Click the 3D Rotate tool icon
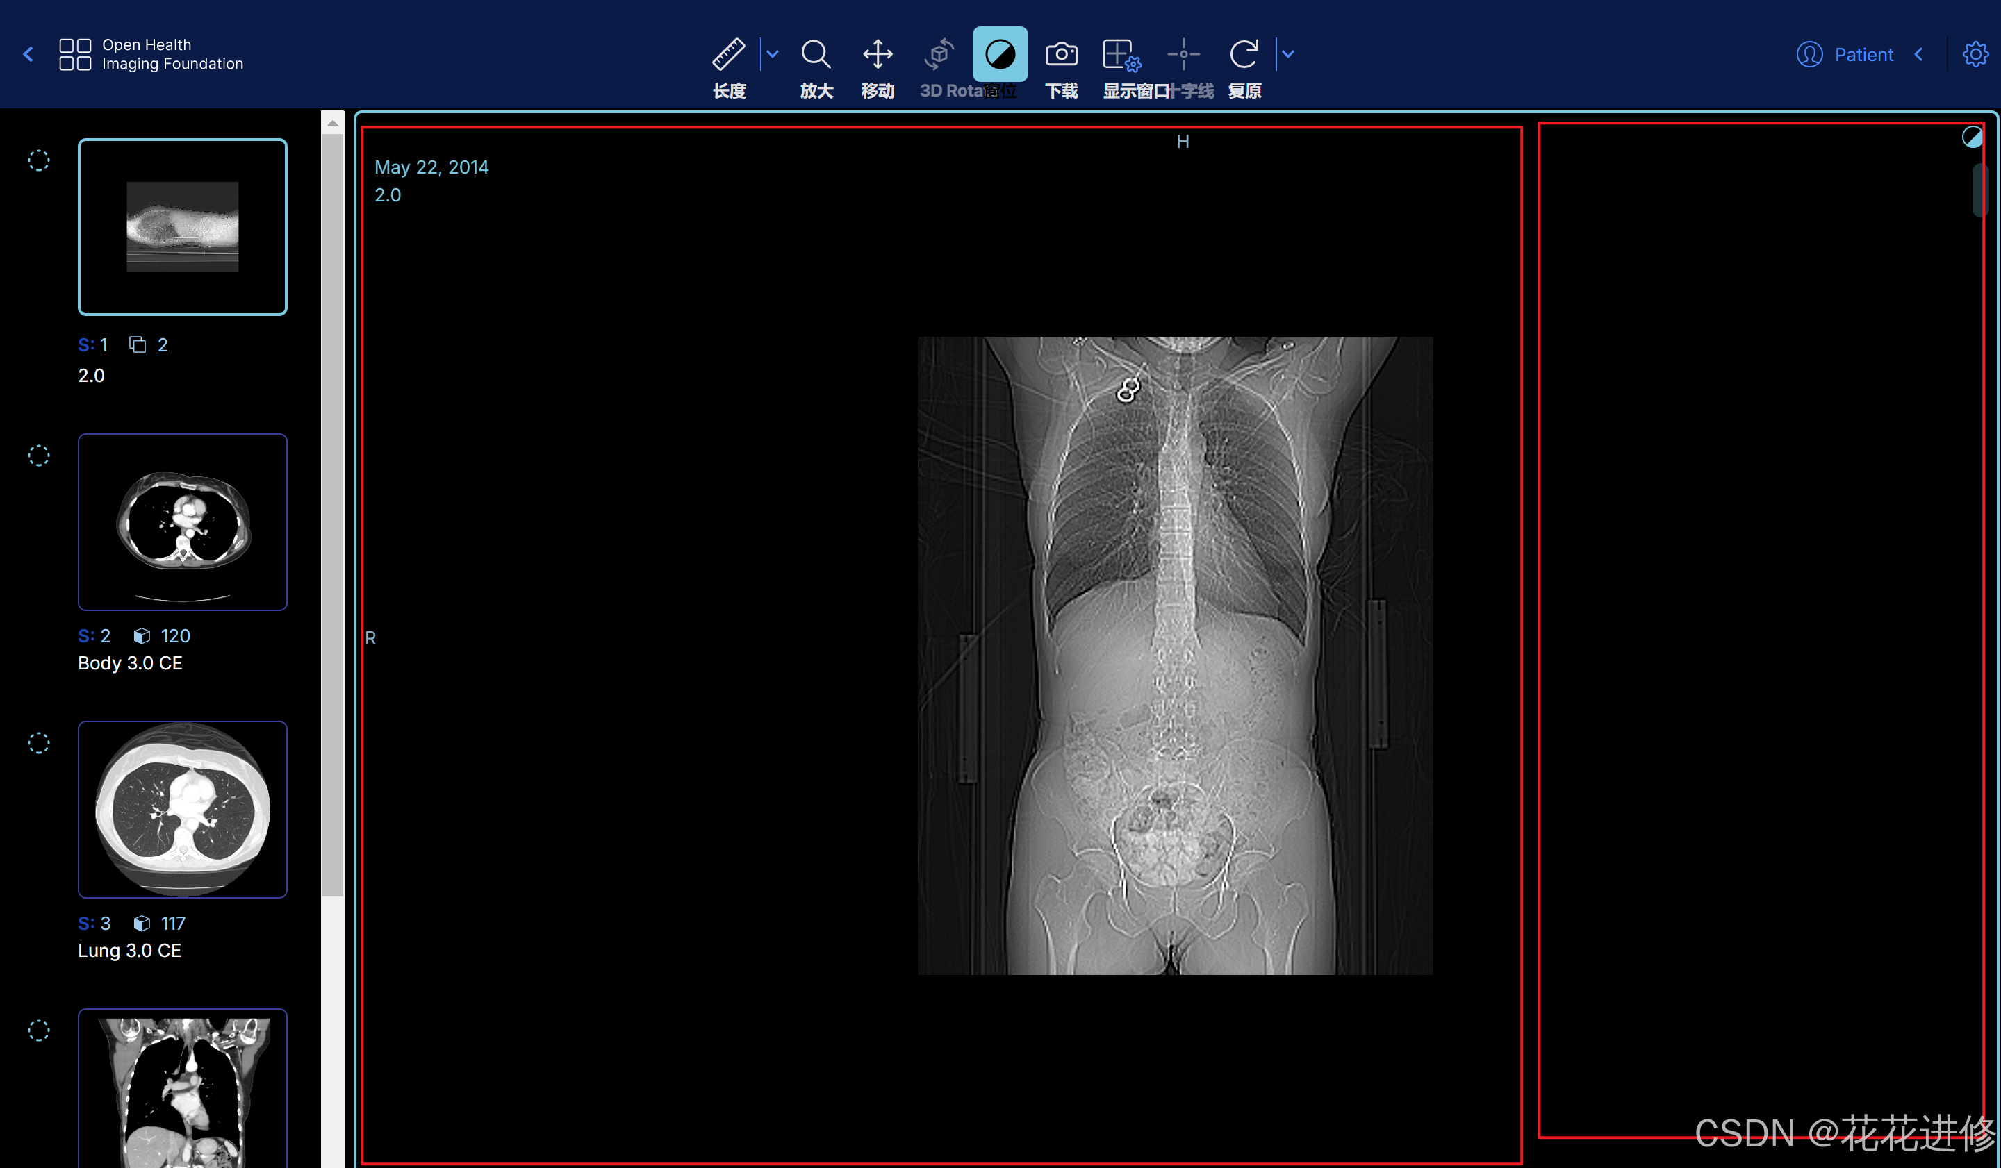This screenshot has width=2001, height=1168. (x=939, y=55)
